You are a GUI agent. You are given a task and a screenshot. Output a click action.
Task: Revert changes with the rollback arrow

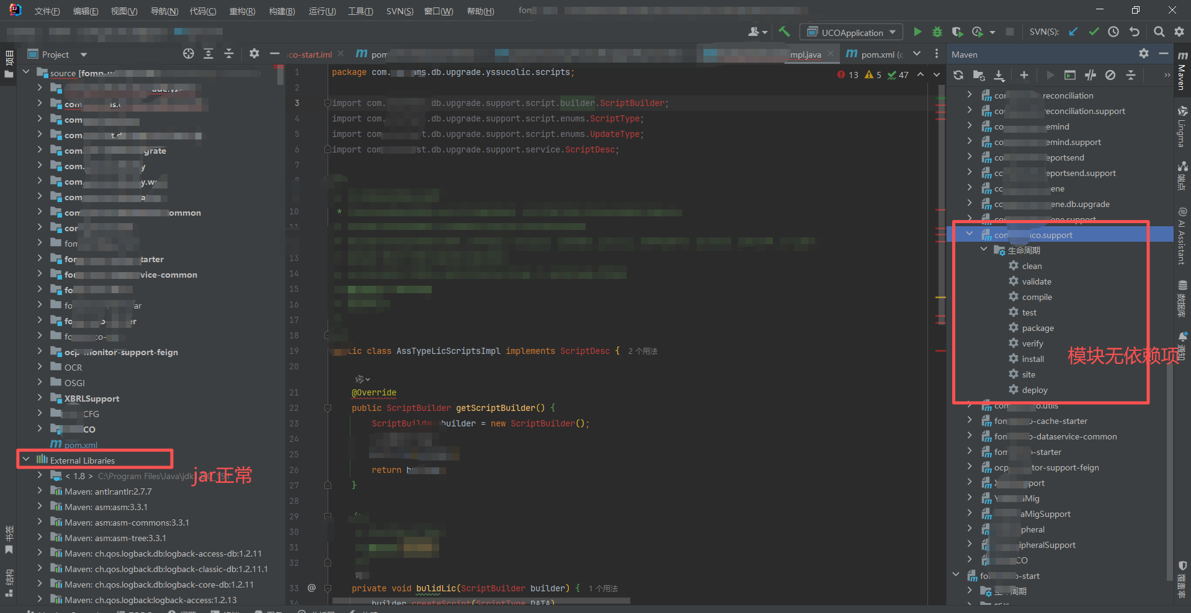tap(1135, 32)
